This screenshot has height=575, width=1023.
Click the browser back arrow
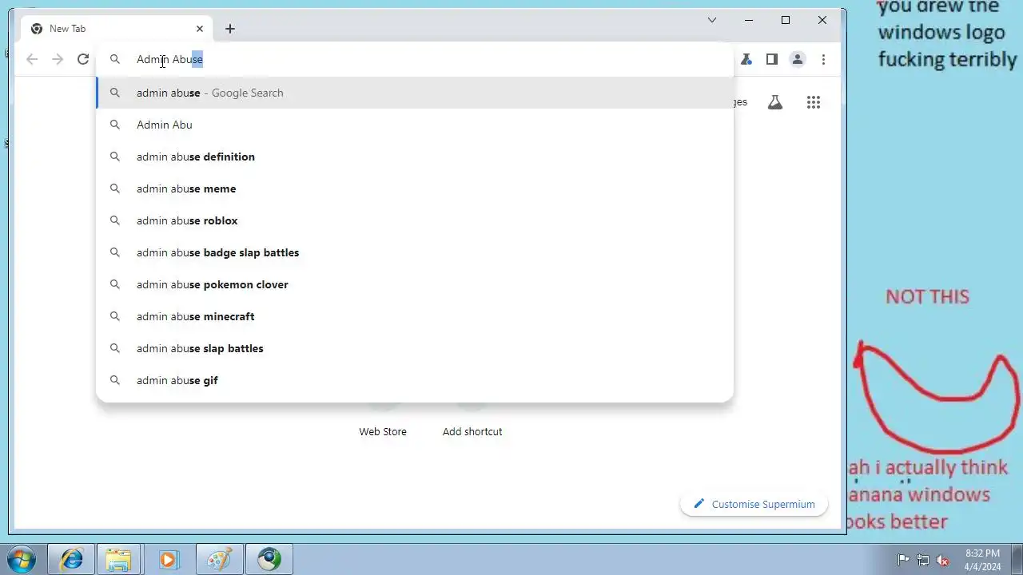(32, 59)
